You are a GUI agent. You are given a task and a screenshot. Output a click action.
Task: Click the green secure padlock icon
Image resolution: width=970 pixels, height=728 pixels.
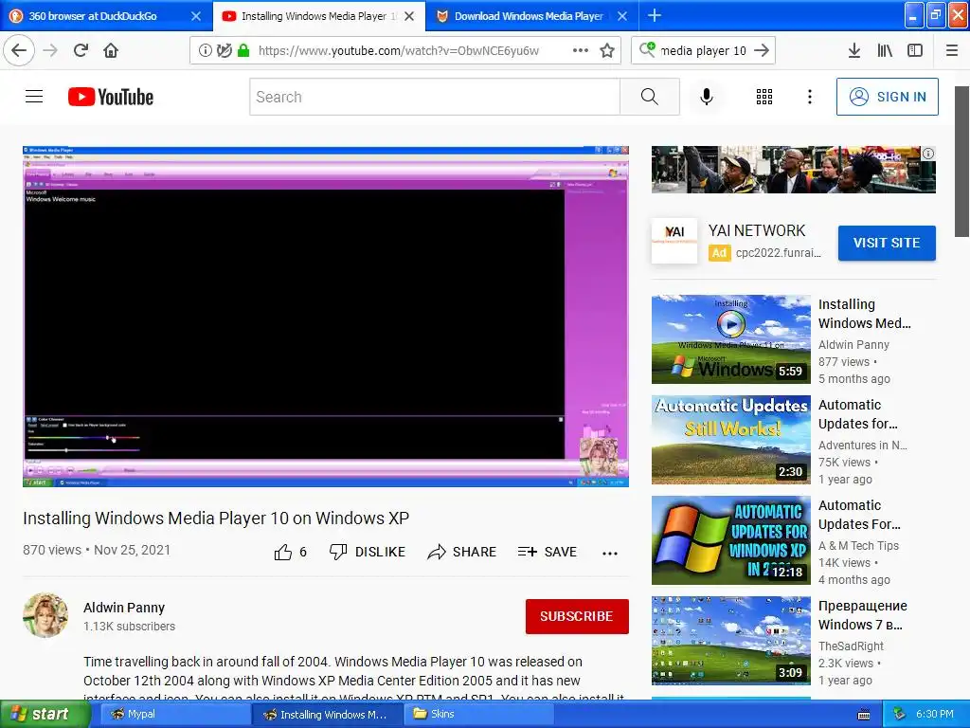pos(243,50)
